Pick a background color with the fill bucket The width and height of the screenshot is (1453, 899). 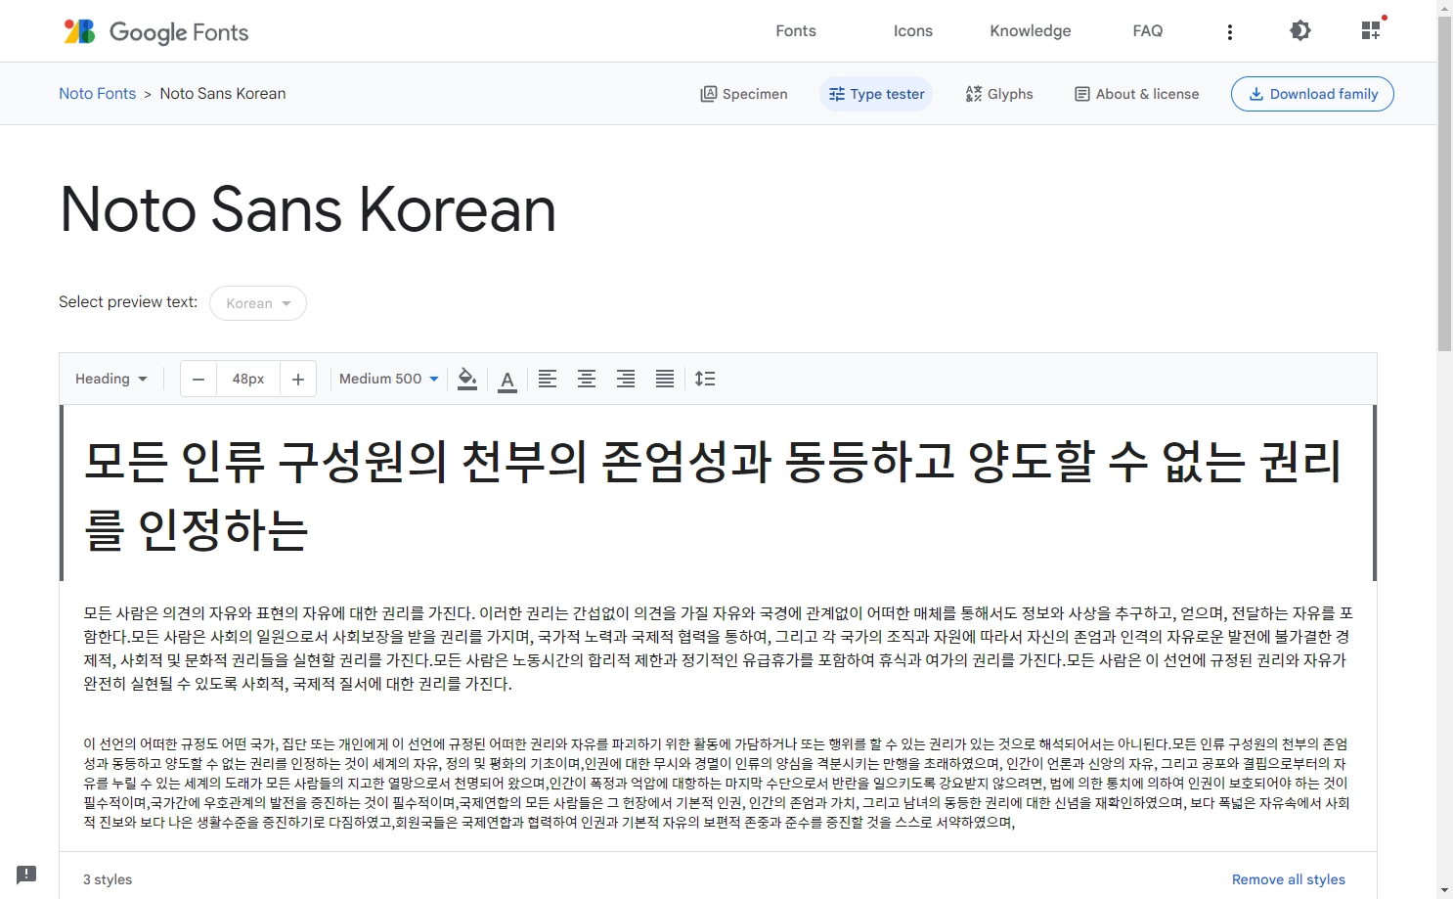click(467, 379)
